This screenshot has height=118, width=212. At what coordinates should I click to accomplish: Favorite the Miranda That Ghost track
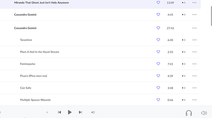point(158,2)
